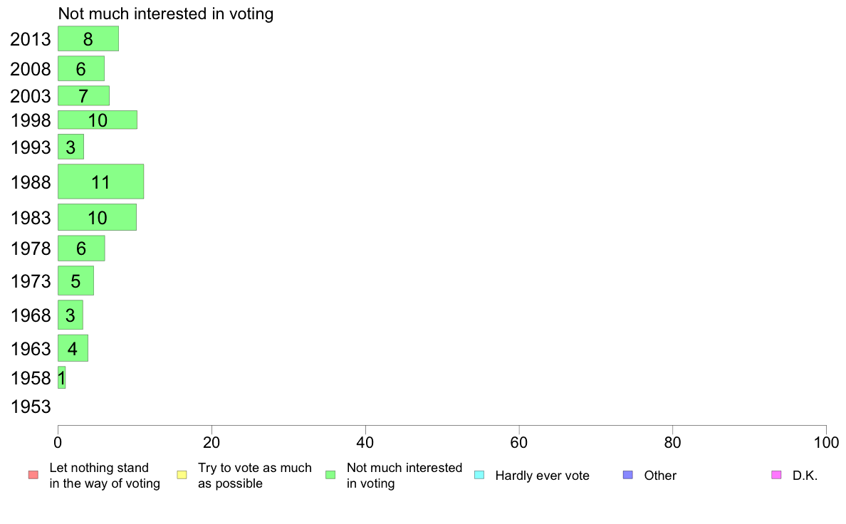Click the magenta 'D.K.' legend swatch

[776, 475]
